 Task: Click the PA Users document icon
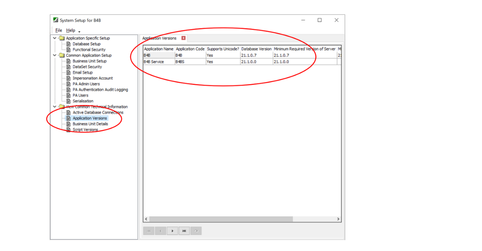pyautogui.click(x=69, y=95)
